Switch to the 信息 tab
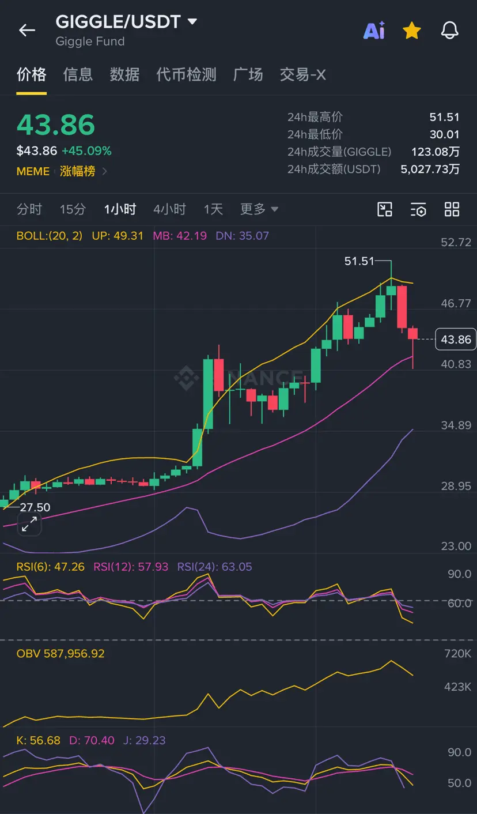The height and width of the screenshot is (814, 477). 78,74
